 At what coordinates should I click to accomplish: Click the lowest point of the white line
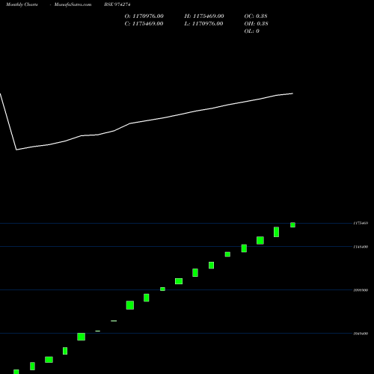coord(16,150)
